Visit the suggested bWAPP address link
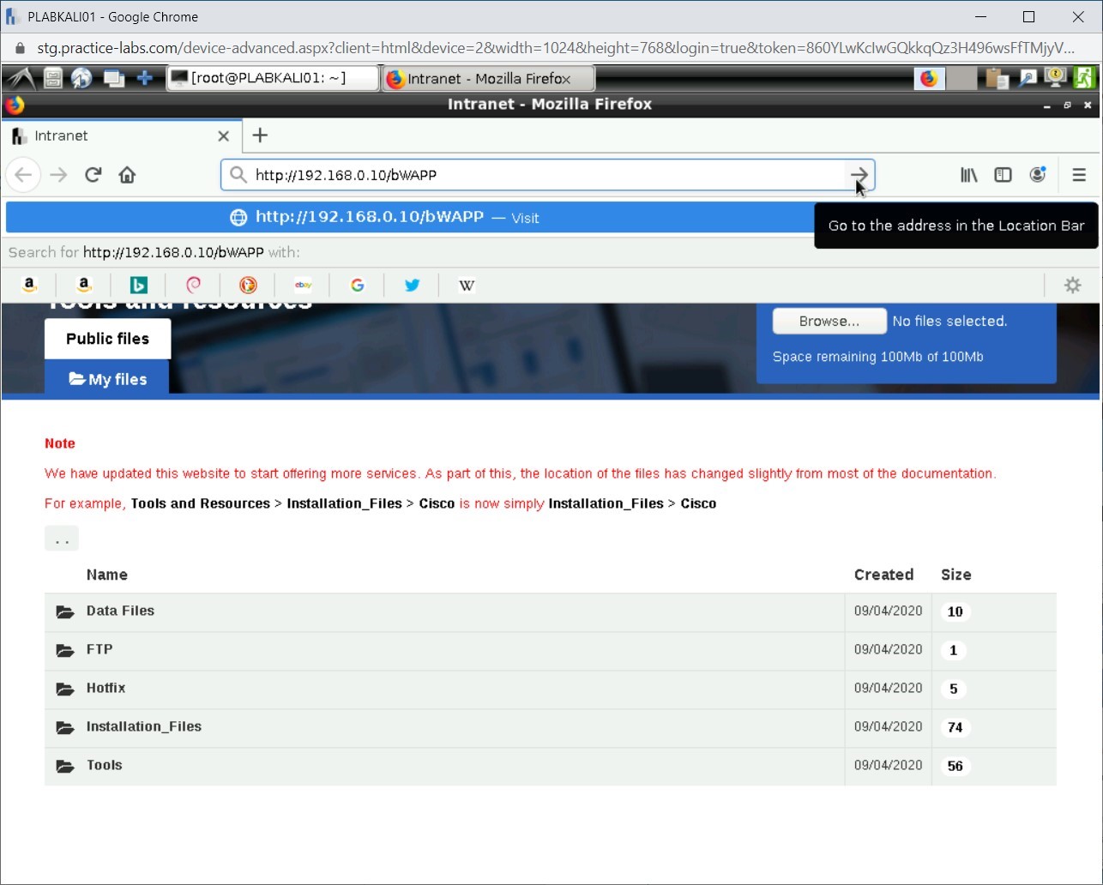 click(x=369, y=217)
